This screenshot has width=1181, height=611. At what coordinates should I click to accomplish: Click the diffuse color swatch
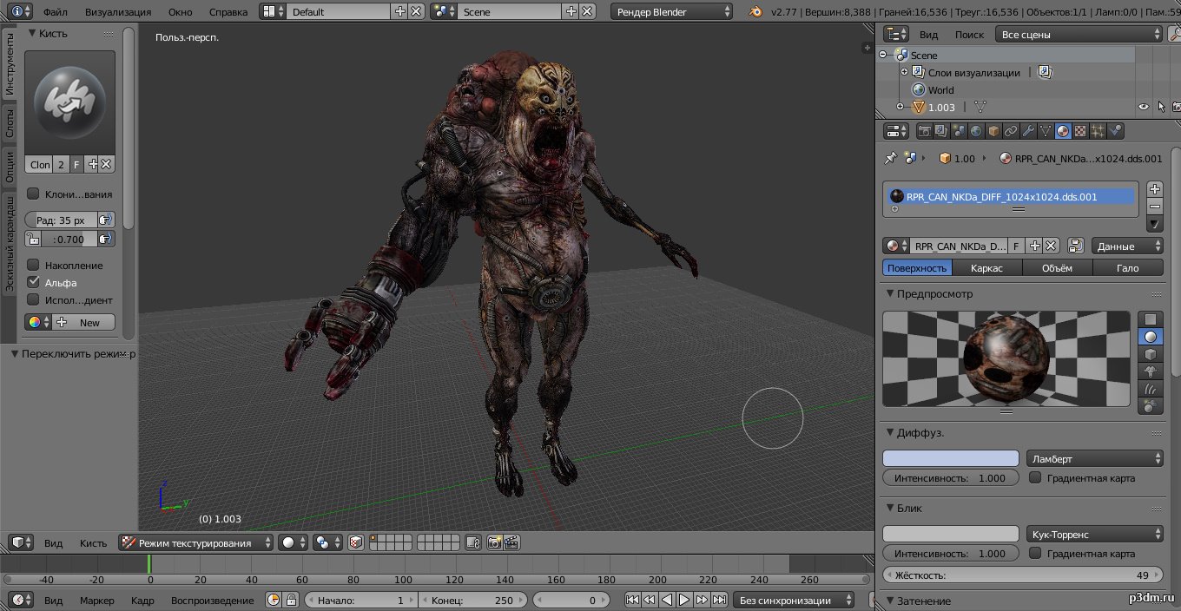951,458
